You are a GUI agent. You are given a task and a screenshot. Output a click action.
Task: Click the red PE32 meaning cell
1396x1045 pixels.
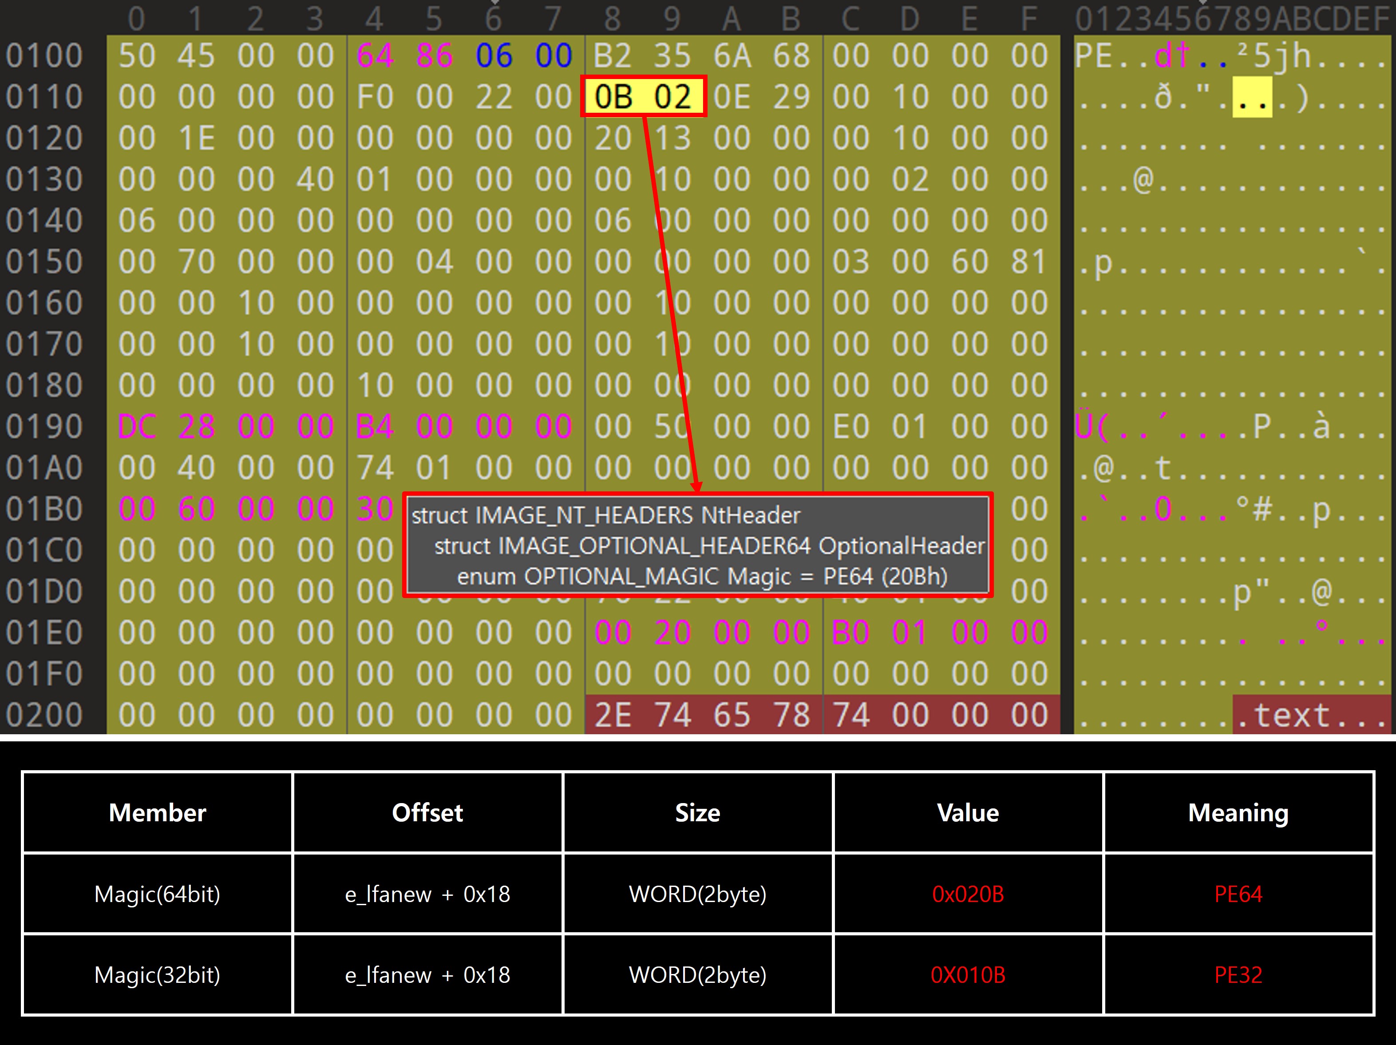(1238, 975)
